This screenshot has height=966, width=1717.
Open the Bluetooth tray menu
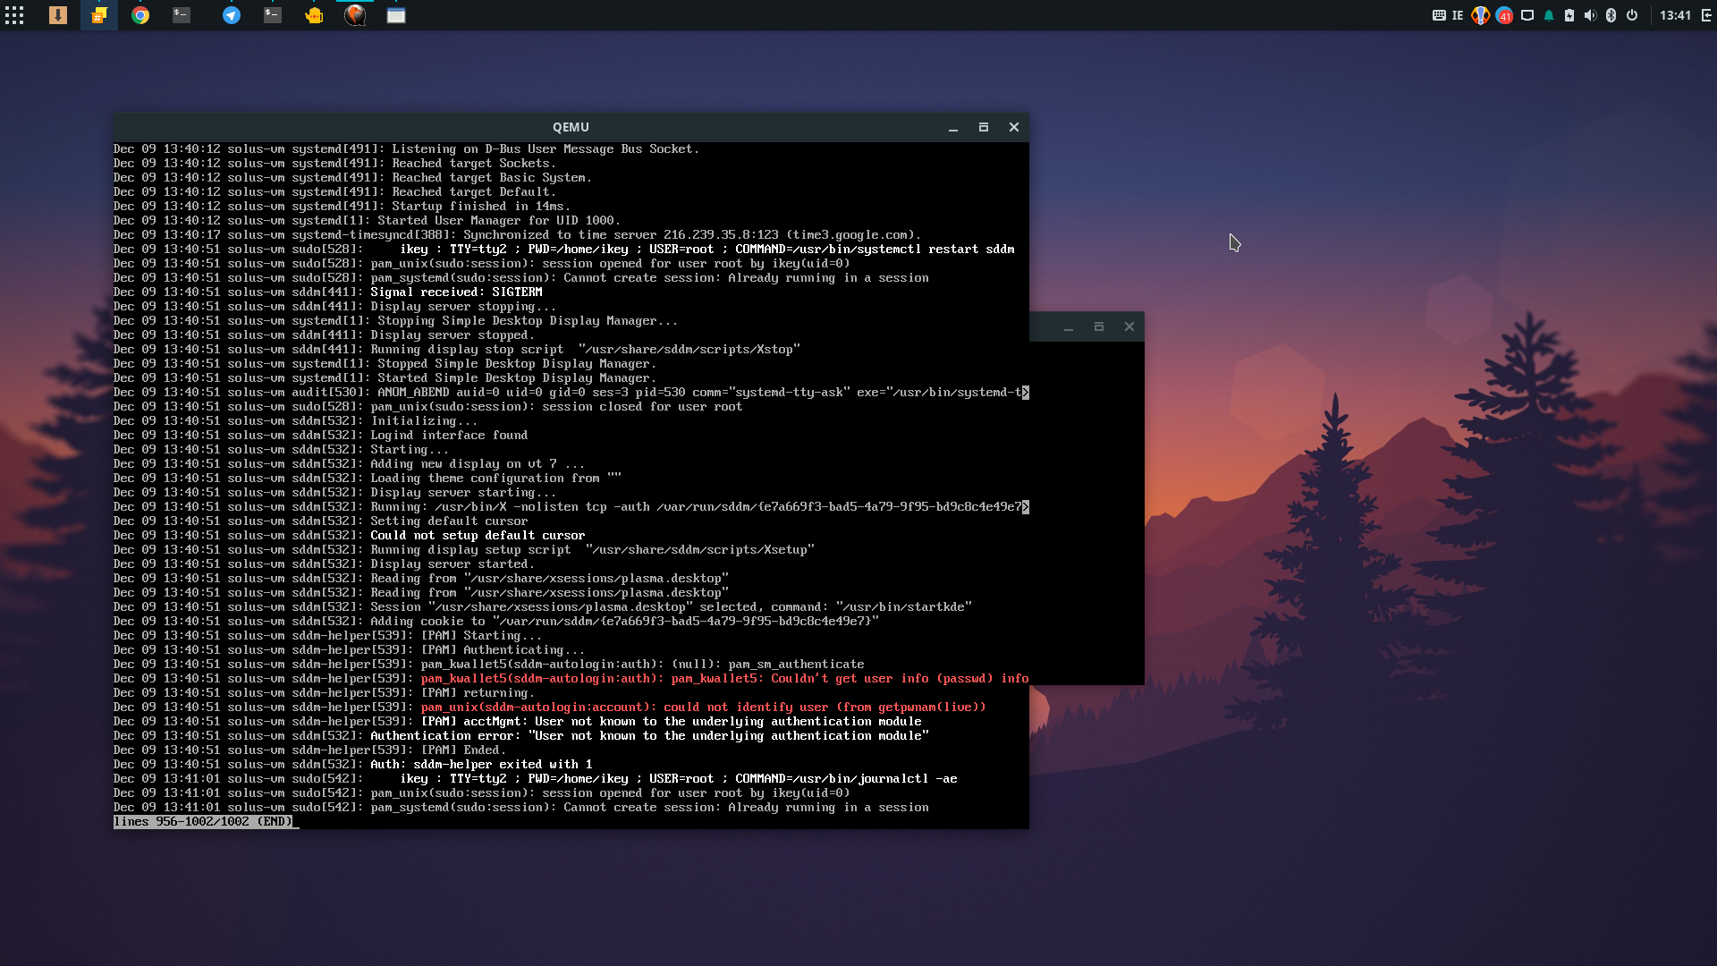(x=1611, y=15)
